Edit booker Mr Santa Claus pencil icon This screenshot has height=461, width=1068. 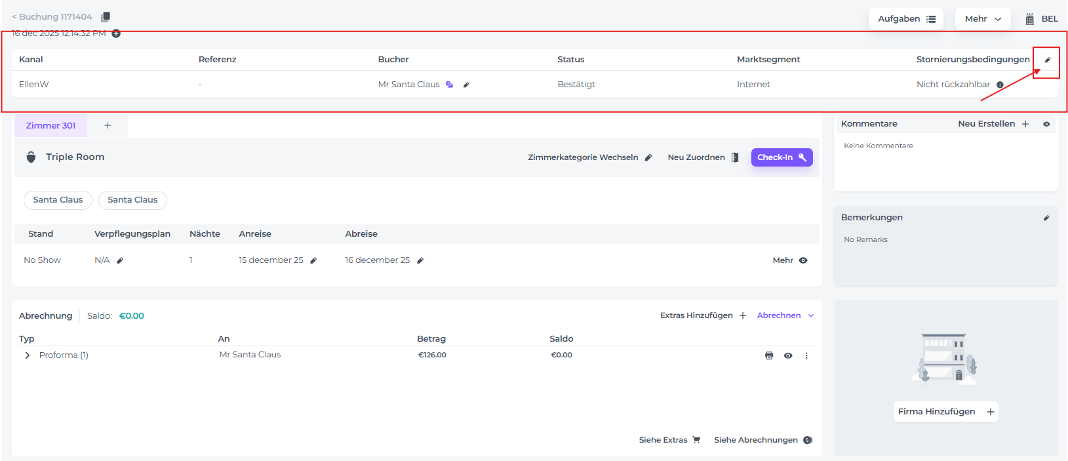[x=466, y=85]
